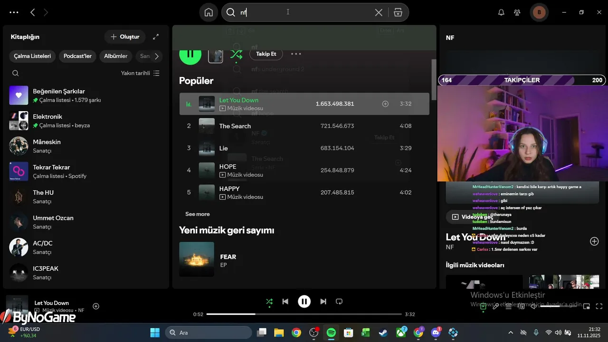Screen dimensions: 608x342
Task: Add current song using player bar plus
Action: (x=96, y=306)
